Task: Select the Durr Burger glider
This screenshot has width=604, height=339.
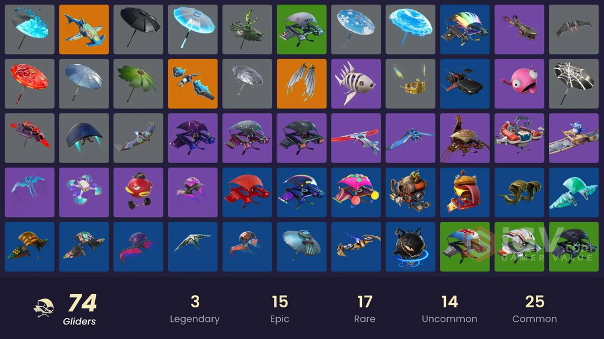Action: tap(465, 192)
